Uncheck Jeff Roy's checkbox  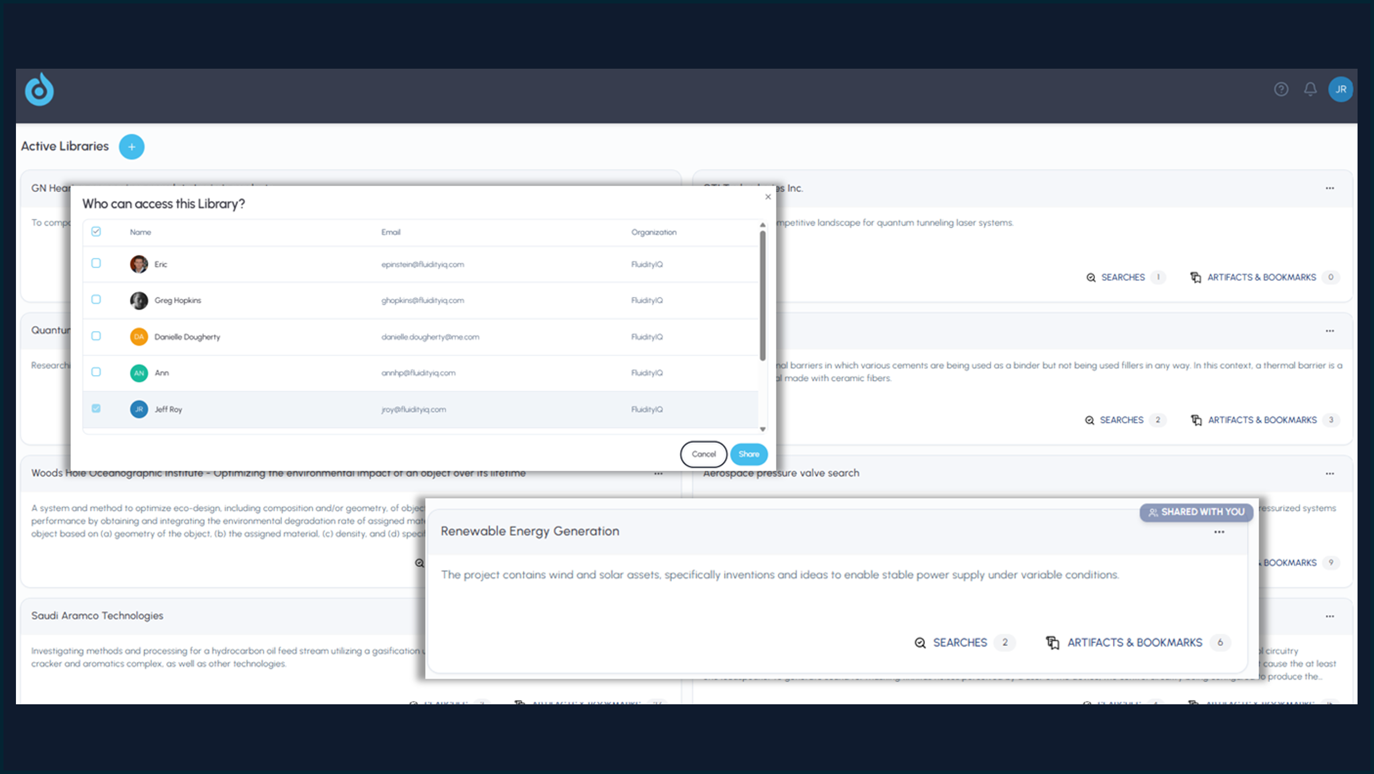click(x=96, y=408)
